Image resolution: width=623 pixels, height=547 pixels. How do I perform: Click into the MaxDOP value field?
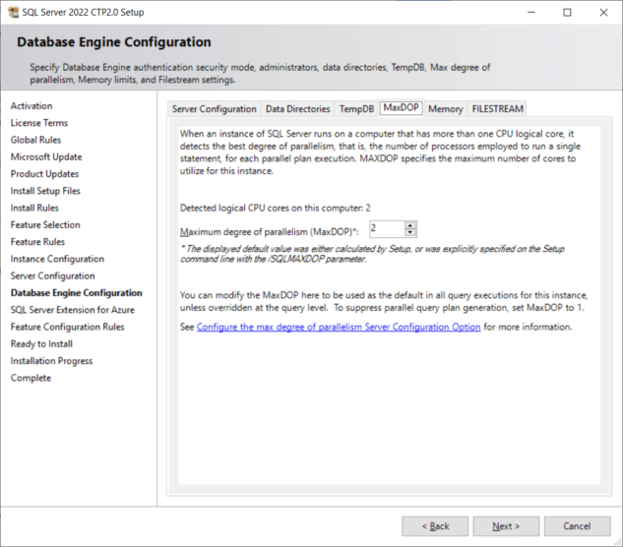(x=388, y=229)
